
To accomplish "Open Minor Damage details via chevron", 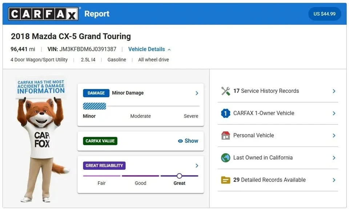I will [197, 93].
